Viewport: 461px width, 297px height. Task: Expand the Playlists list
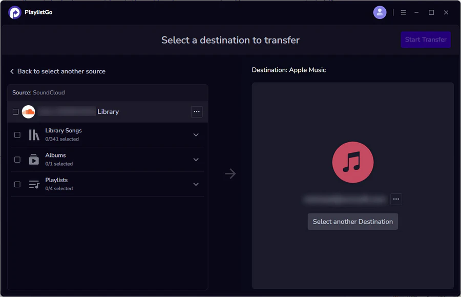click(196, 184)
